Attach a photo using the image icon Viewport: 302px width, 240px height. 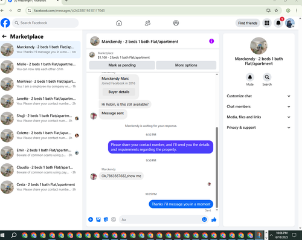(98, 219)
